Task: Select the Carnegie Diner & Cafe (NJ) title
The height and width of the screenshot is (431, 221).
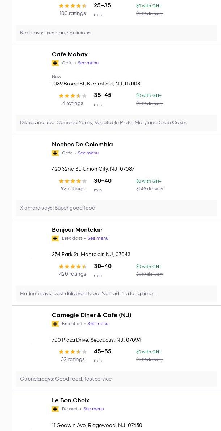Action: point(91,315)
